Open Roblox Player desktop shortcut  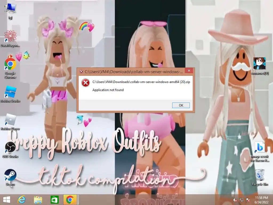pyautogui.click(x=10, y=122)
